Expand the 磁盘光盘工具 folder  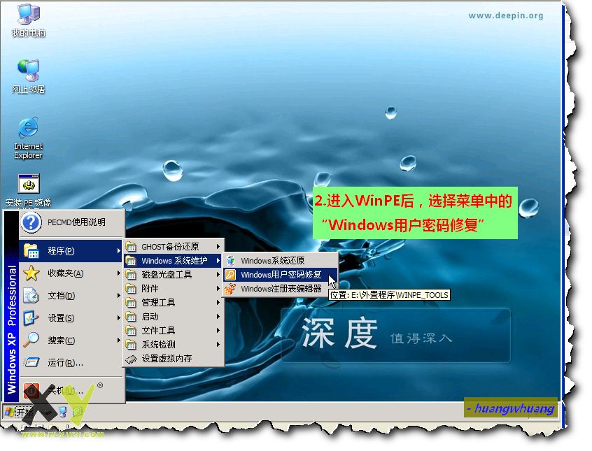(174, 275)
